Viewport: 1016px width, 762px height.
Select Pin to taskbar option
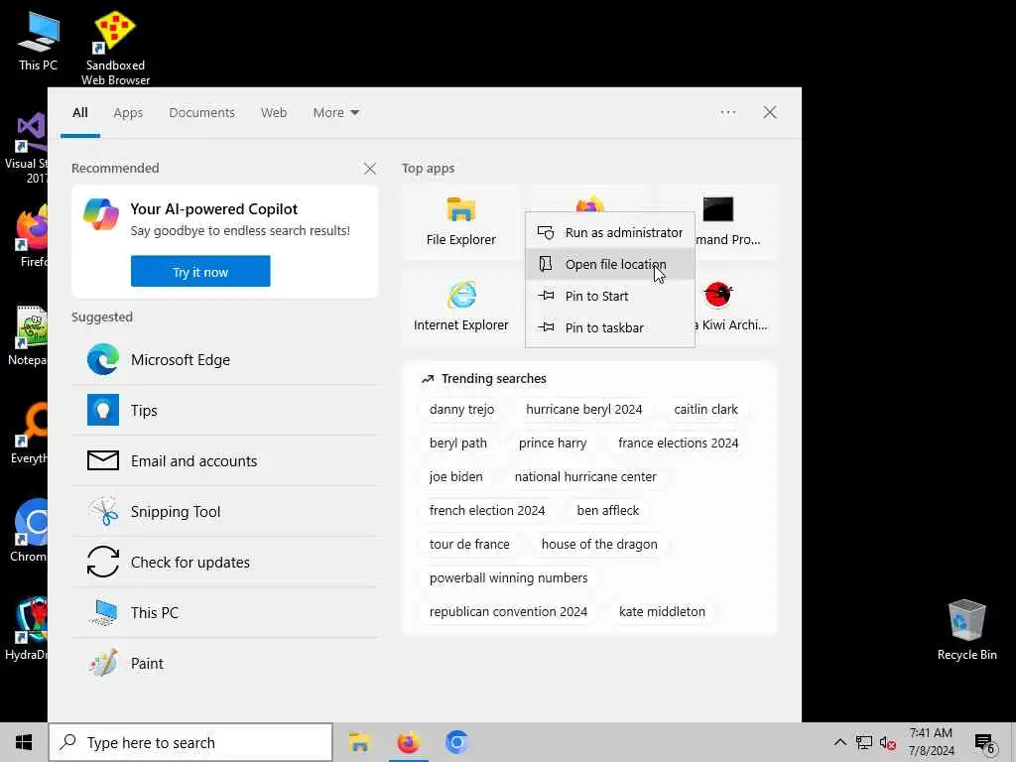pos(610,327)
